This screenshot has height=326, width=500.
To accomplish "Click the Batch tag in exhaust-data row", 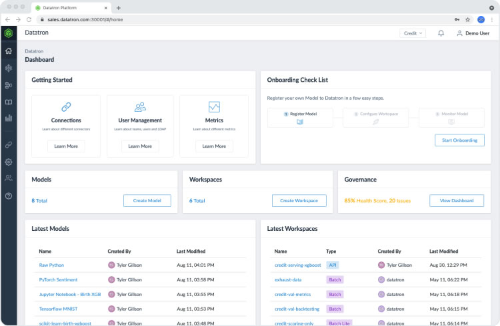I will click(335, 279).
